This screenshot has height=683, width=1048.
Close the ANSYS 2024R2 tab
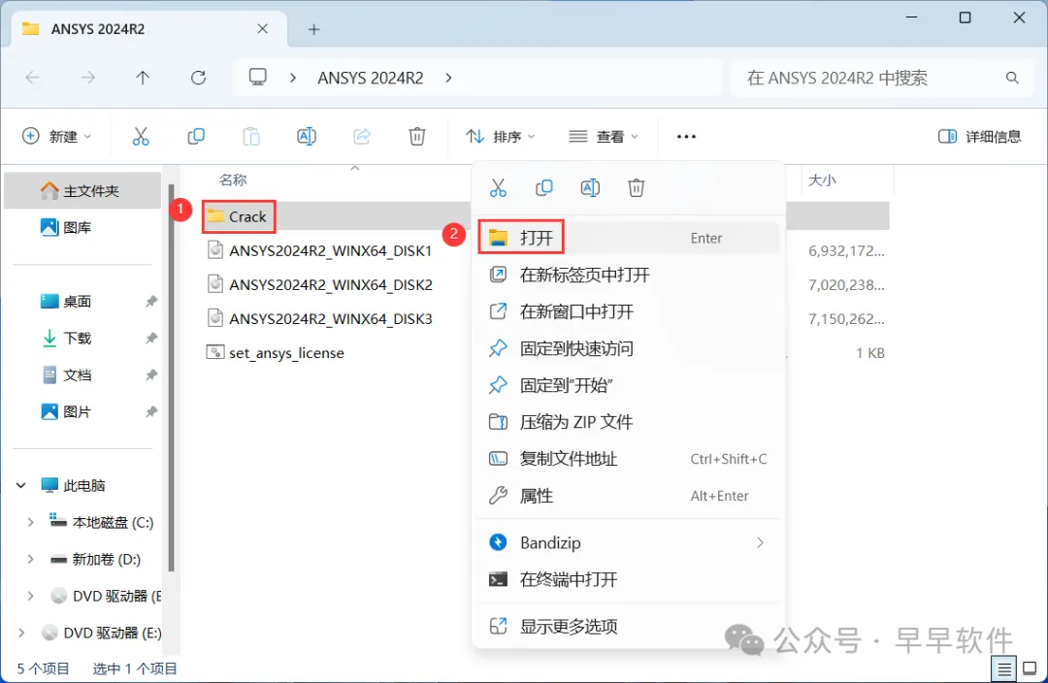(263, 29)
